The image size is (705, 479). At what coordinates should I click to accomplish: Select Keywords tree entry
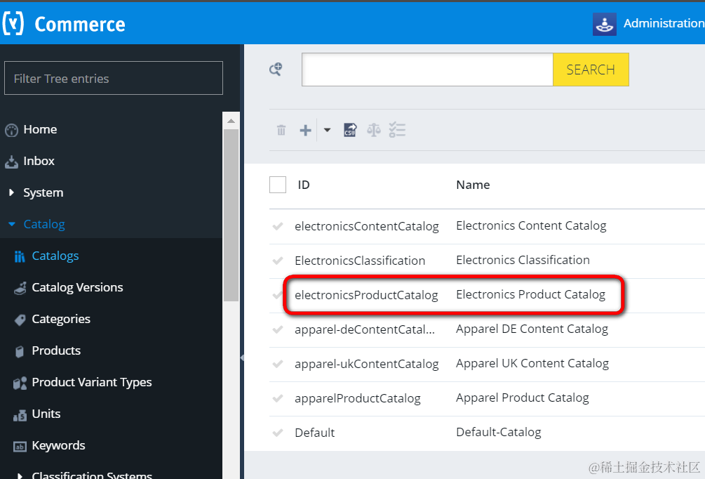pyautogui.click(x=58, y=446)
